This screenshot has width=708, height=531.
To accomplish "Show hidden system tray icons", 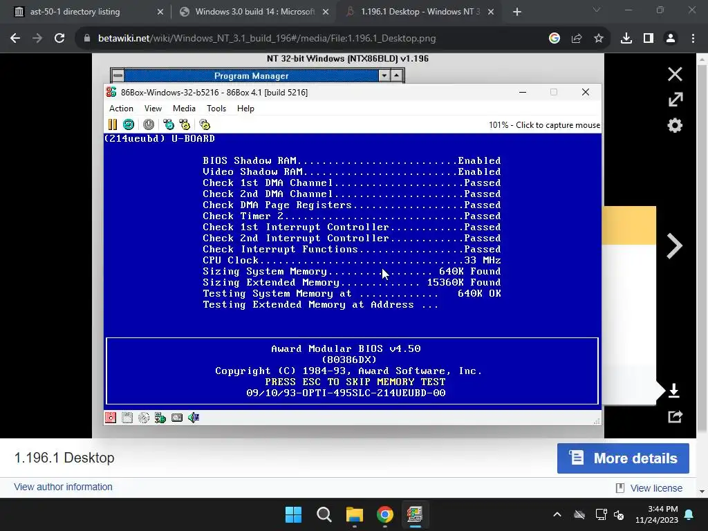I will click(557, 514).
